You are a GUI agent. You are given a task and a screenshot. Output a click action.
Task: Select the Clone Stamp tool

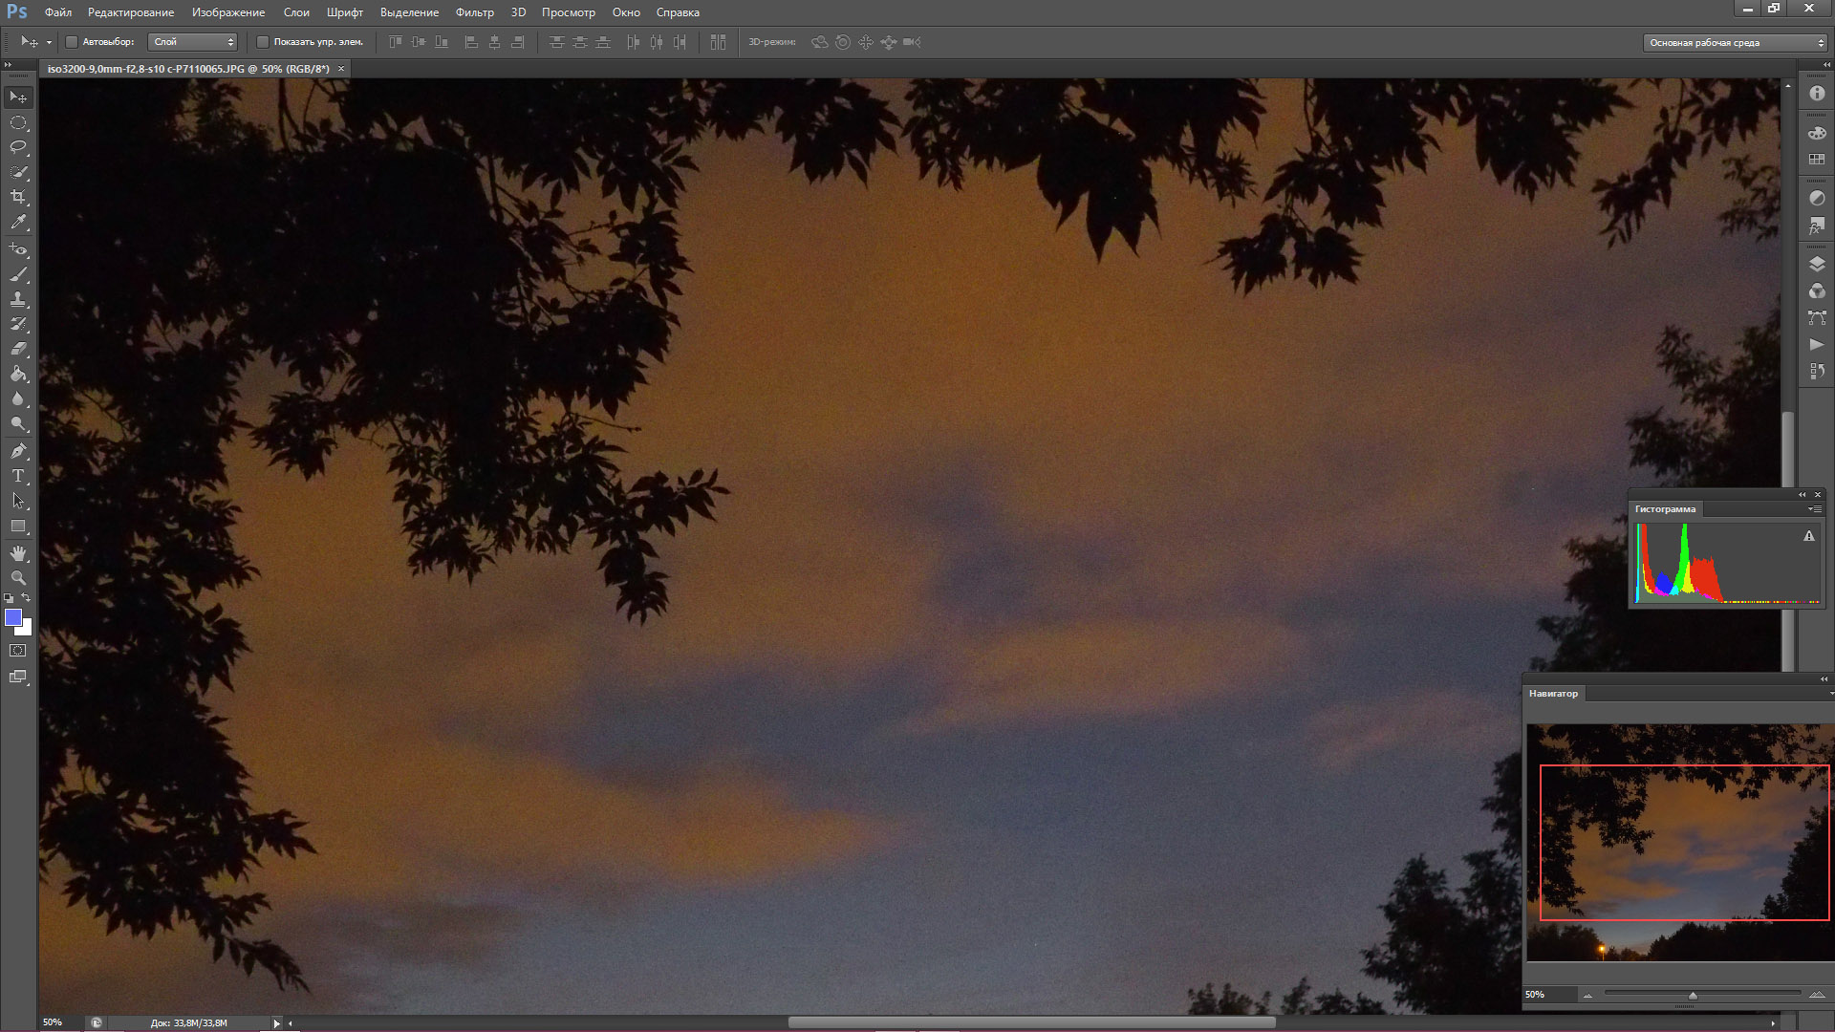tap(18, 299)
